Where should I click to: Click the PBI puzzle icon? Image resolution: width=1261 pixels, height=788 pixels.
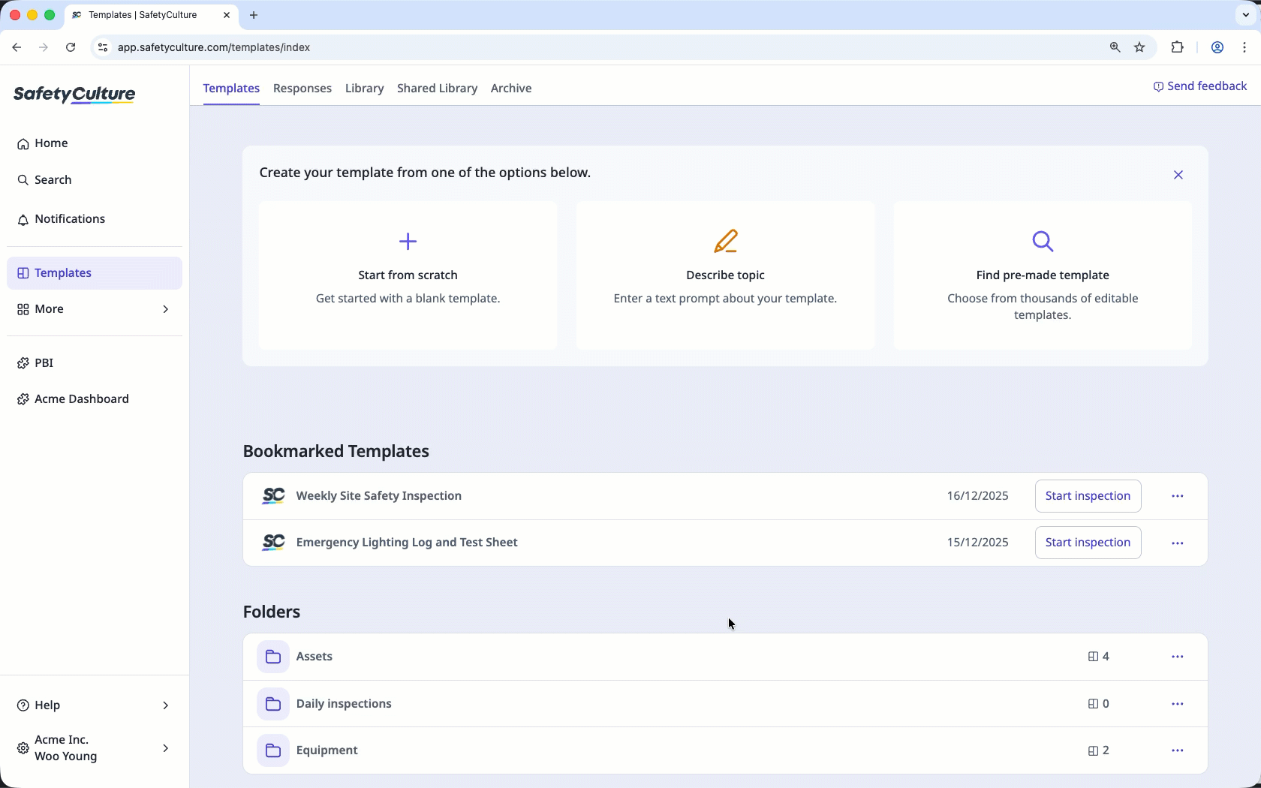(x=23, y=363)
